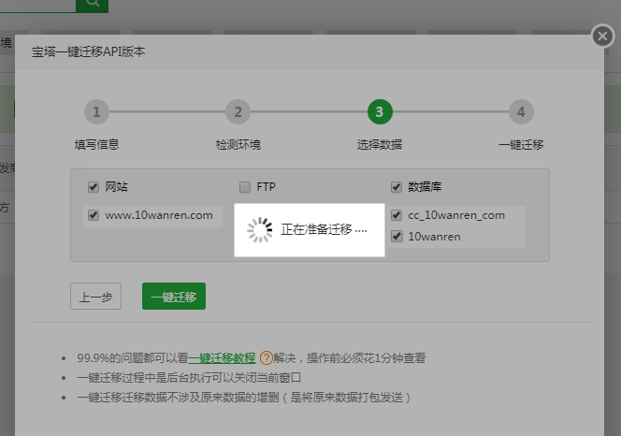Toggle the 网站 checkbox
621x436 pixels.
[94, 187]
